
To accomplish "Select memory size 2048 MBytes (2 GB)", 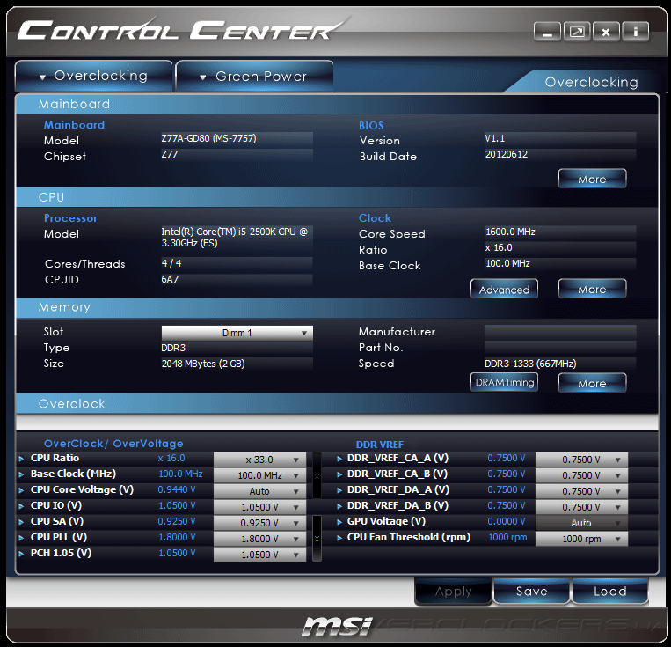I will coord(203,364).
